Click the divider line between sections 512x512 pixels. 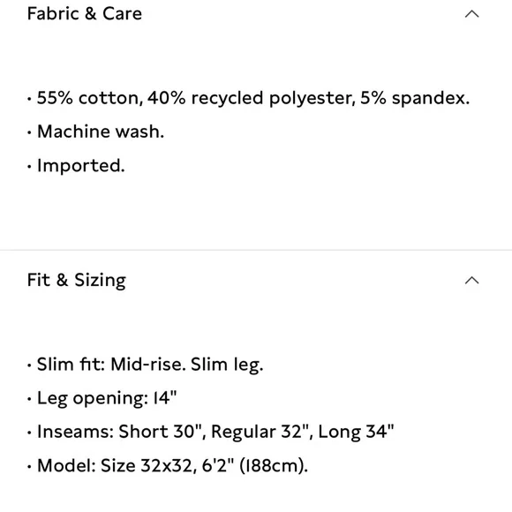256,250
